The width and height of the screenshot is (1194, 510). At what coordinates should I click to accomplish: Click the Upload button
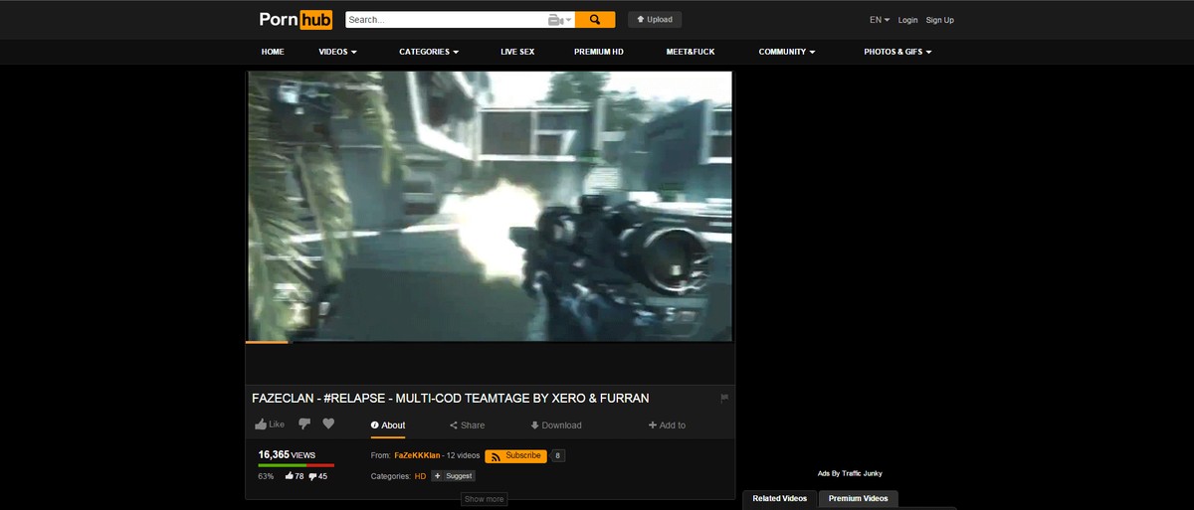pos(655,19)
